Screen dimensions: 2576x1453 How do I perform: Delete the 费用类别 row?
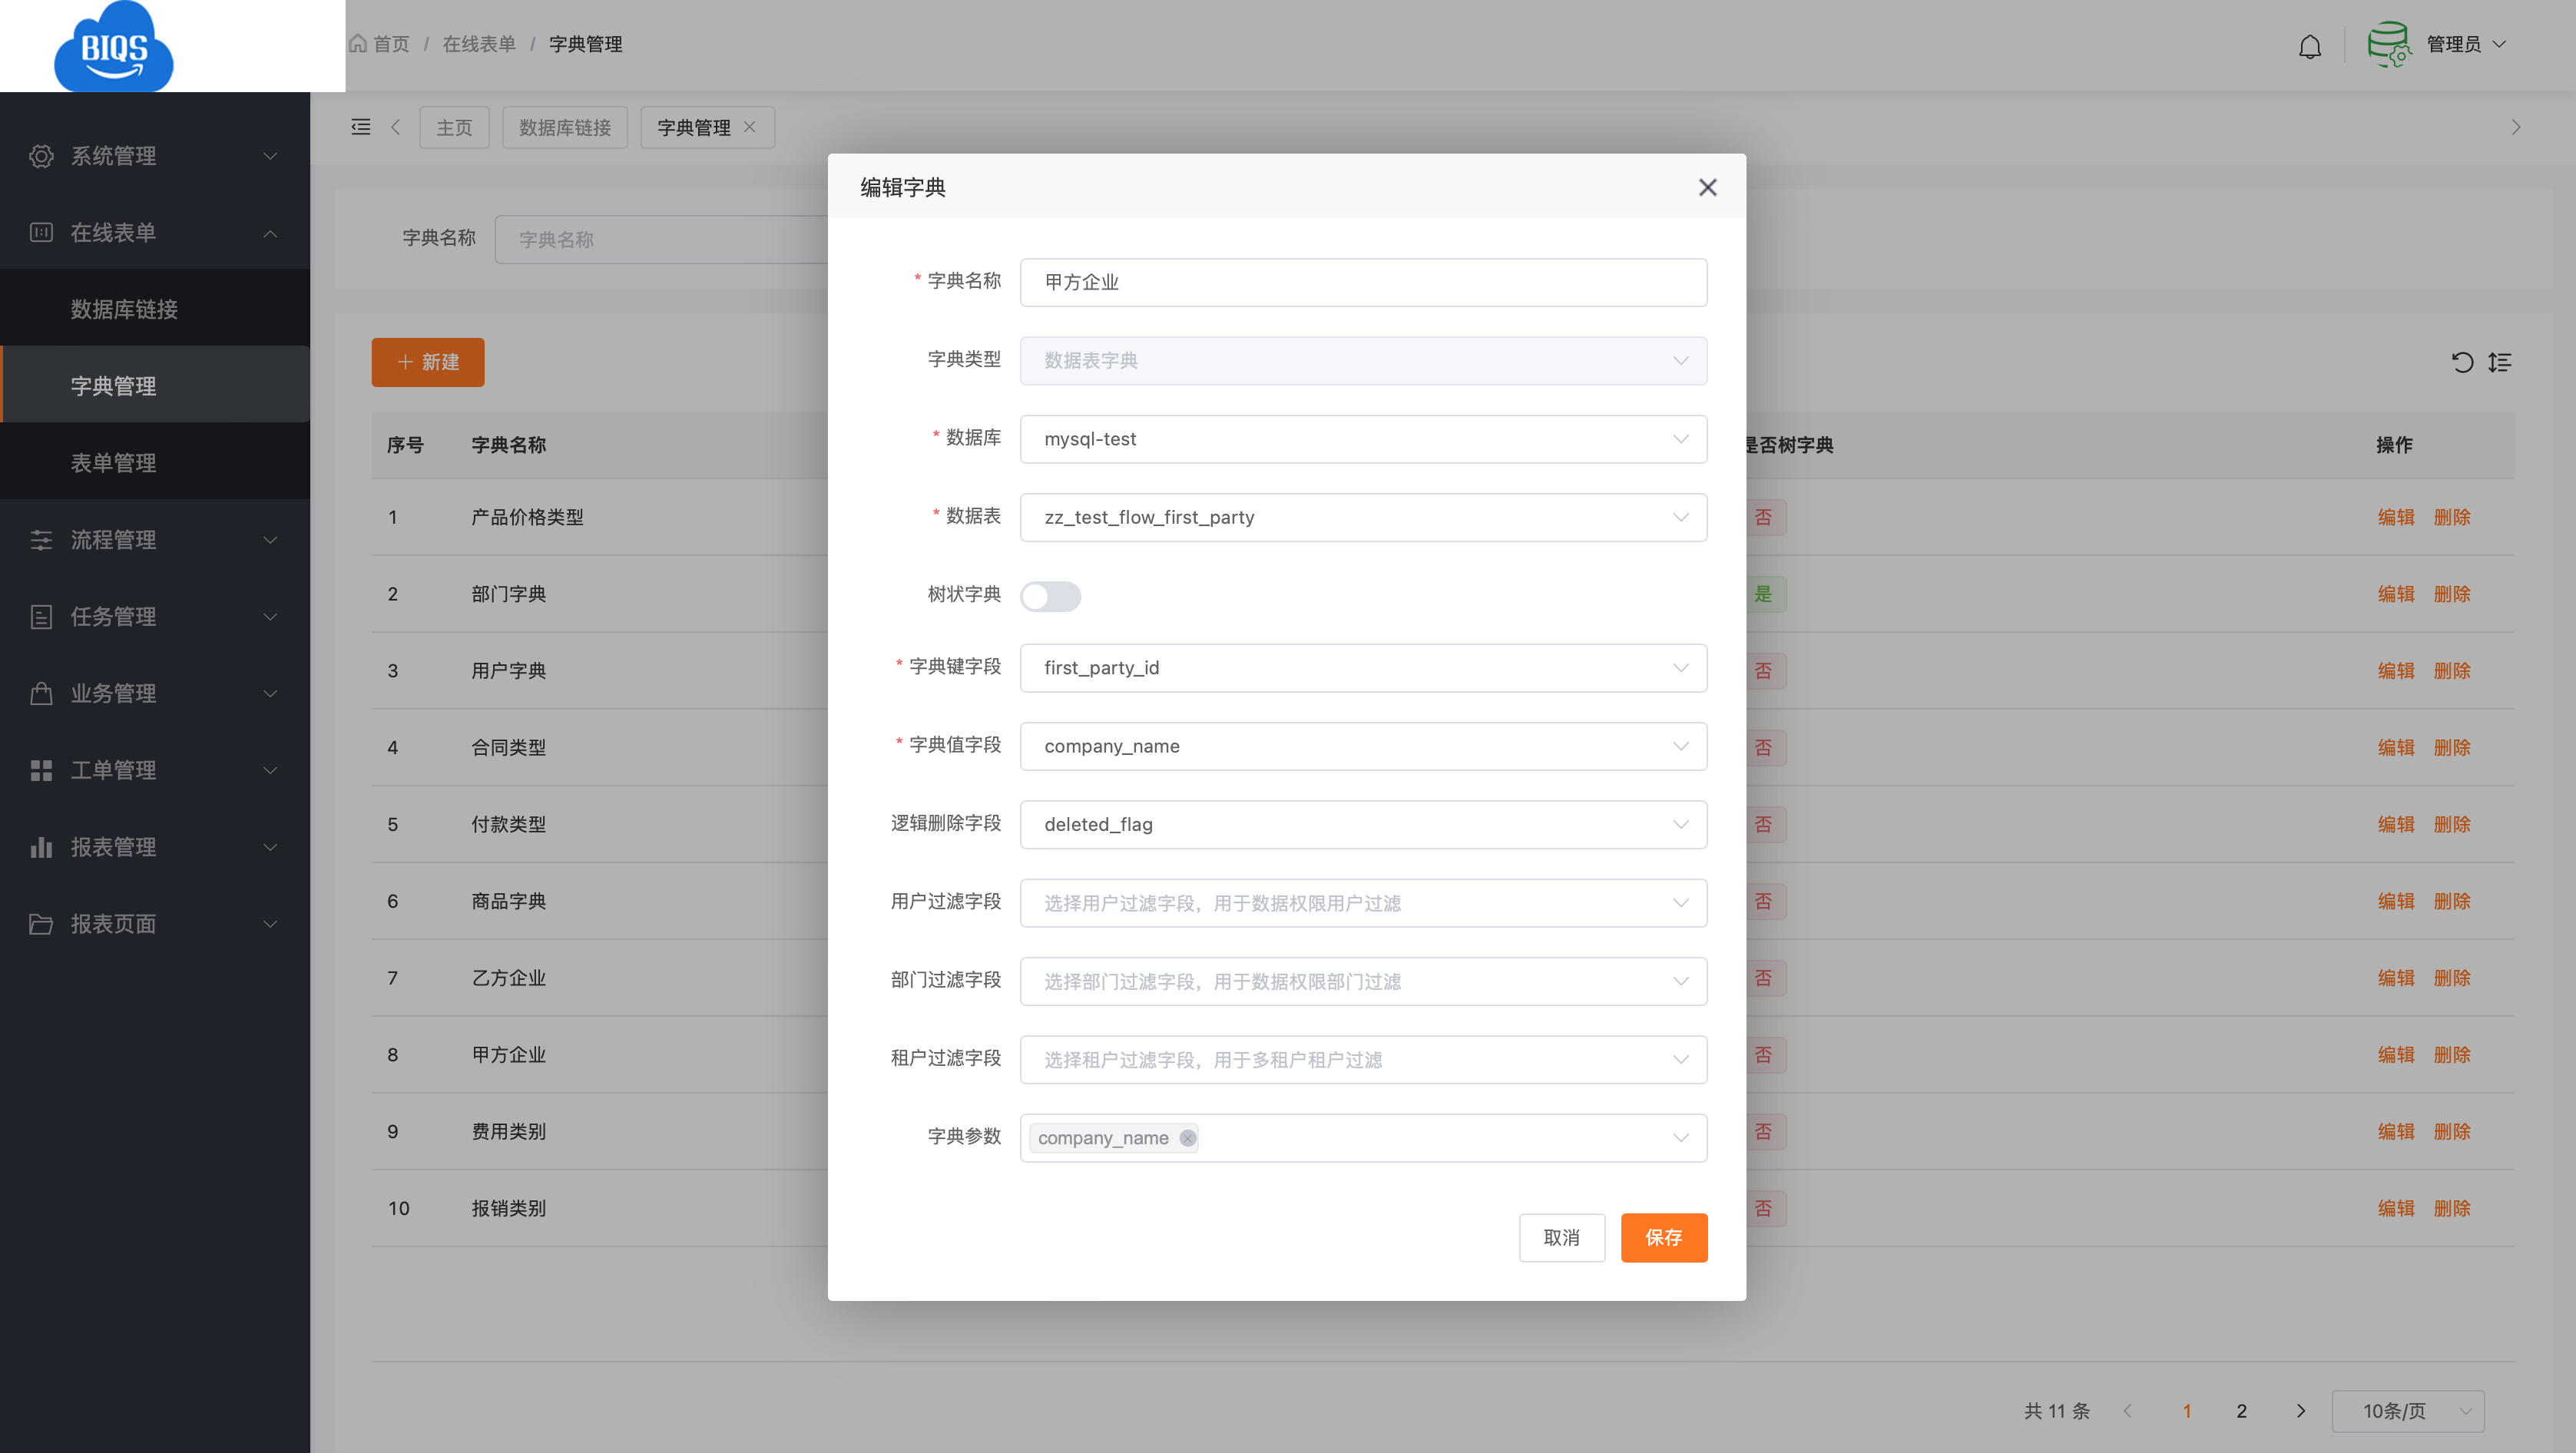click(2452, 1131)
